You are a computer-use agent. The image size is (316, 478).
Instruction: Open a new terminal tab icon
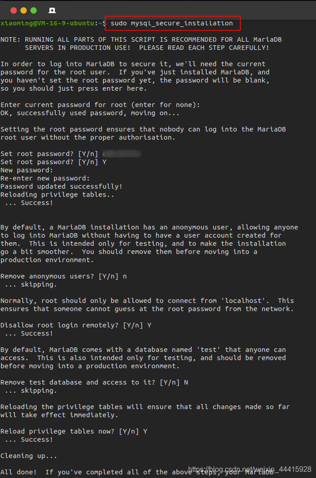pyautogui.click(x=52, y=10)
